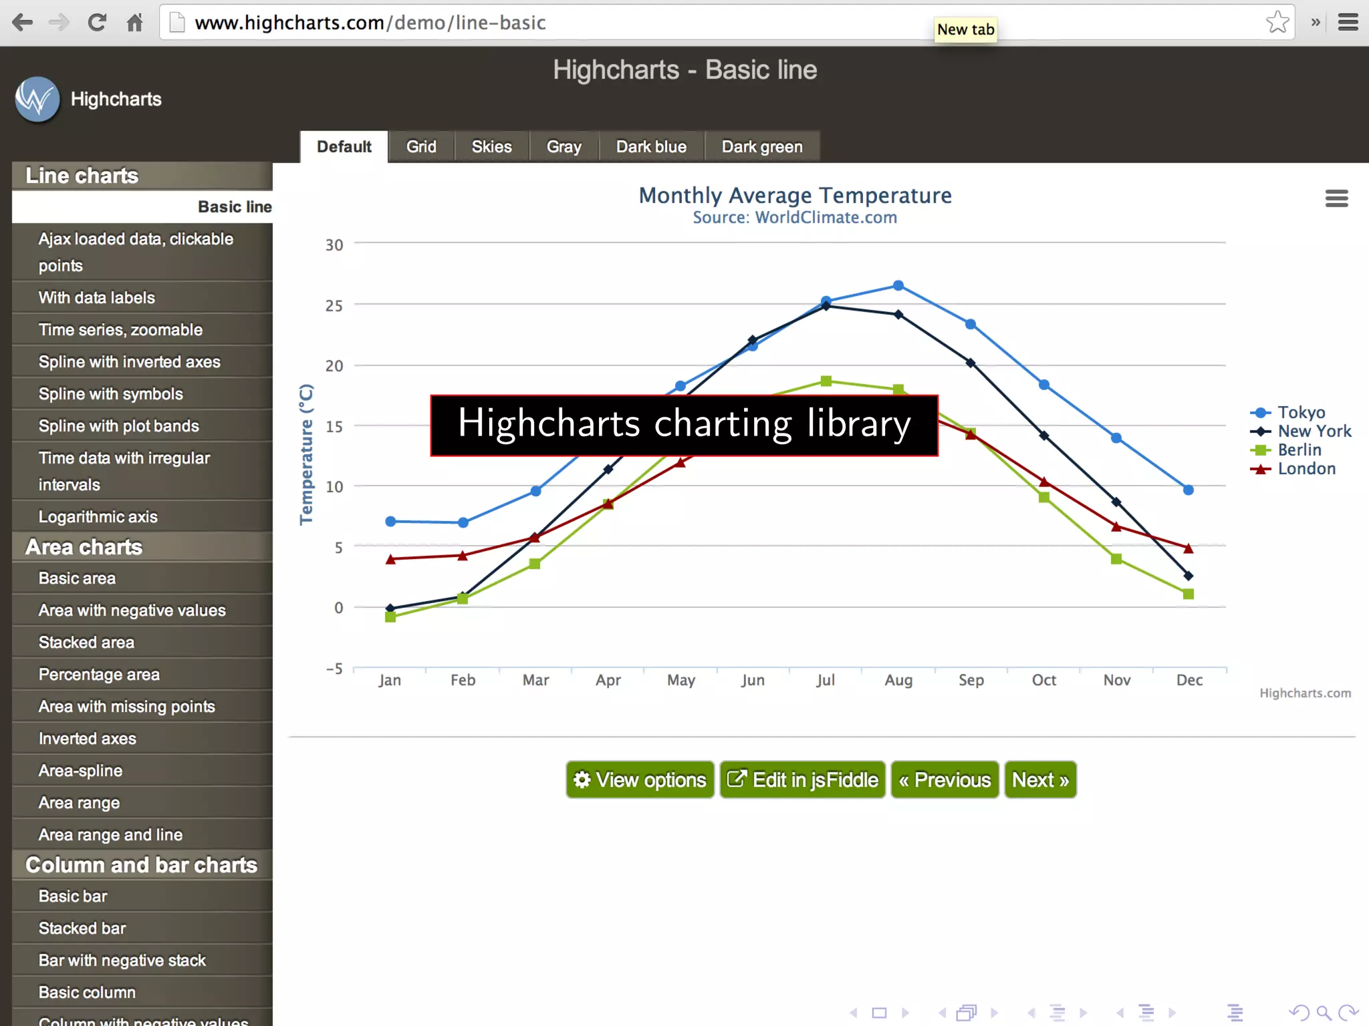Viewport: 1369px width, 1026px height.
Task: Open the With data labels demo
Action: (x=142, y=298)
